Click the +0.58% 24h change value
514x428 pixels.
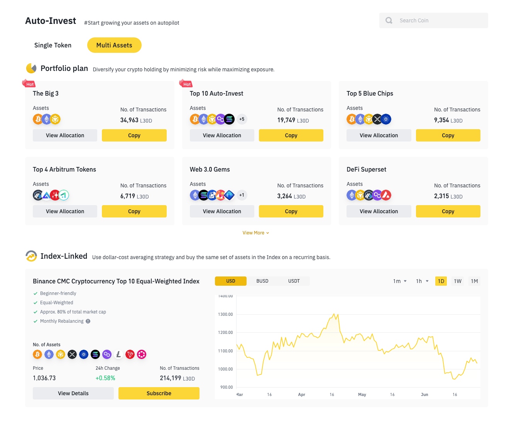(105, 378)
